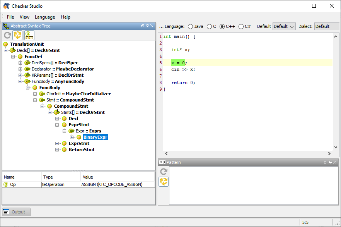Open the Language menu
Screen dimensions: 341x227
pos(45,17)
